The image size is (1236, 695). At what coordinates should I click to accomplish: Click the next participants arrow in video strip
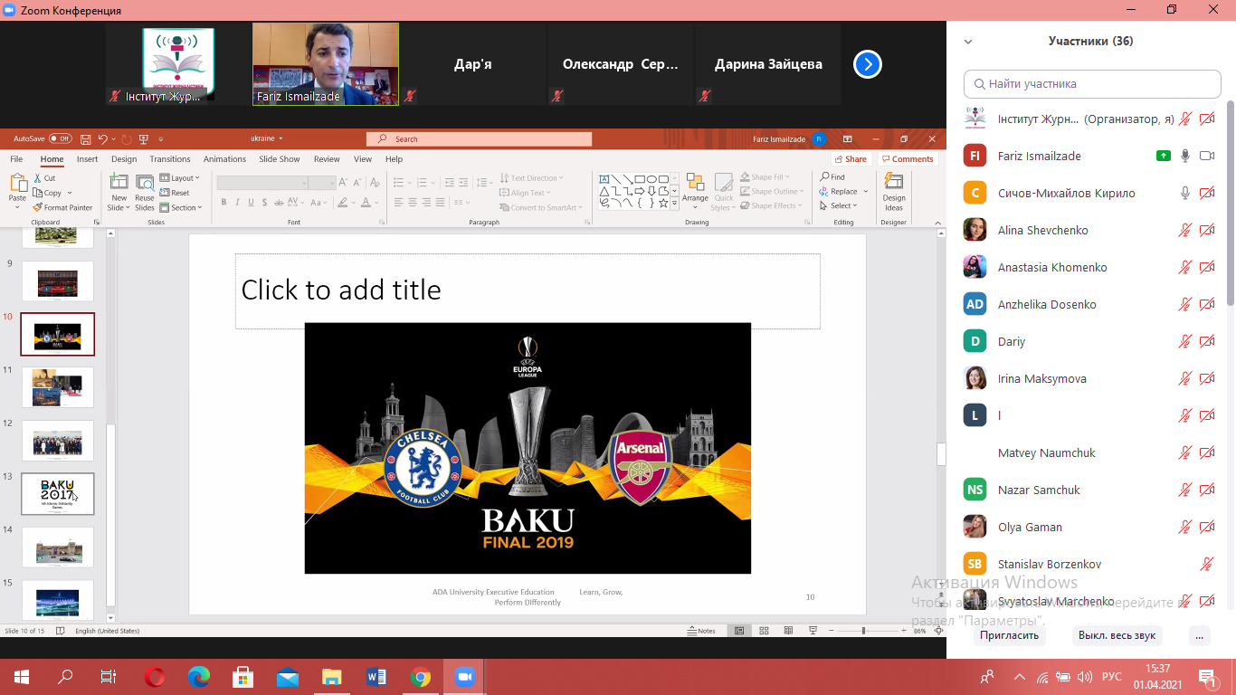pyautogui.click(x=867, y=64)
